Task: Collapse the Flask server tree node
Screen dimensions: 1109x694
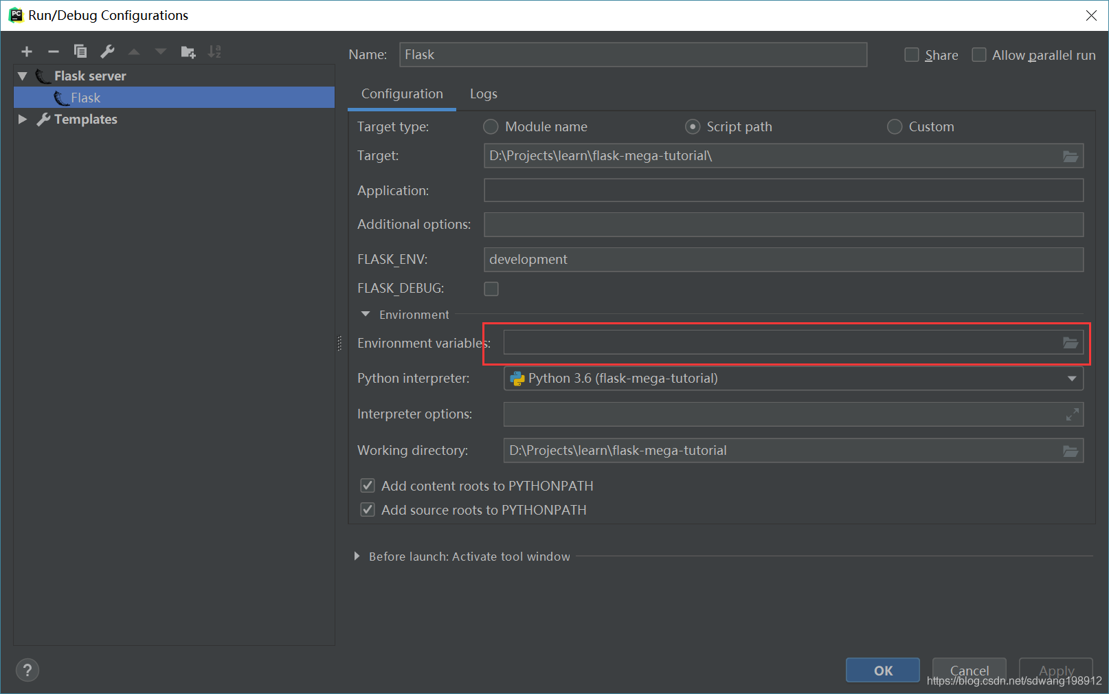Action: click(x=23, y=76)
